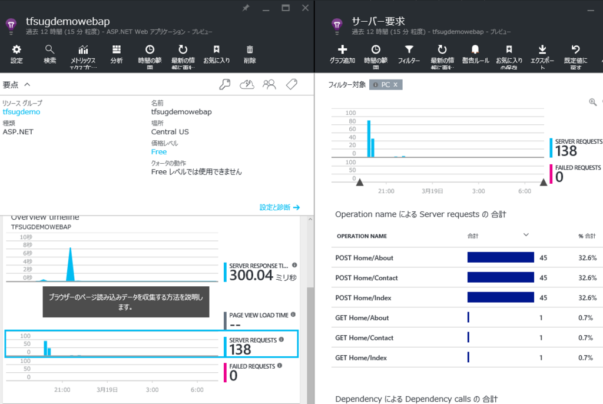Viewport: 603px width, 404px height.
Task: Click the GET Home/About row
Action: pyautogui.click(x=466, y=318)
